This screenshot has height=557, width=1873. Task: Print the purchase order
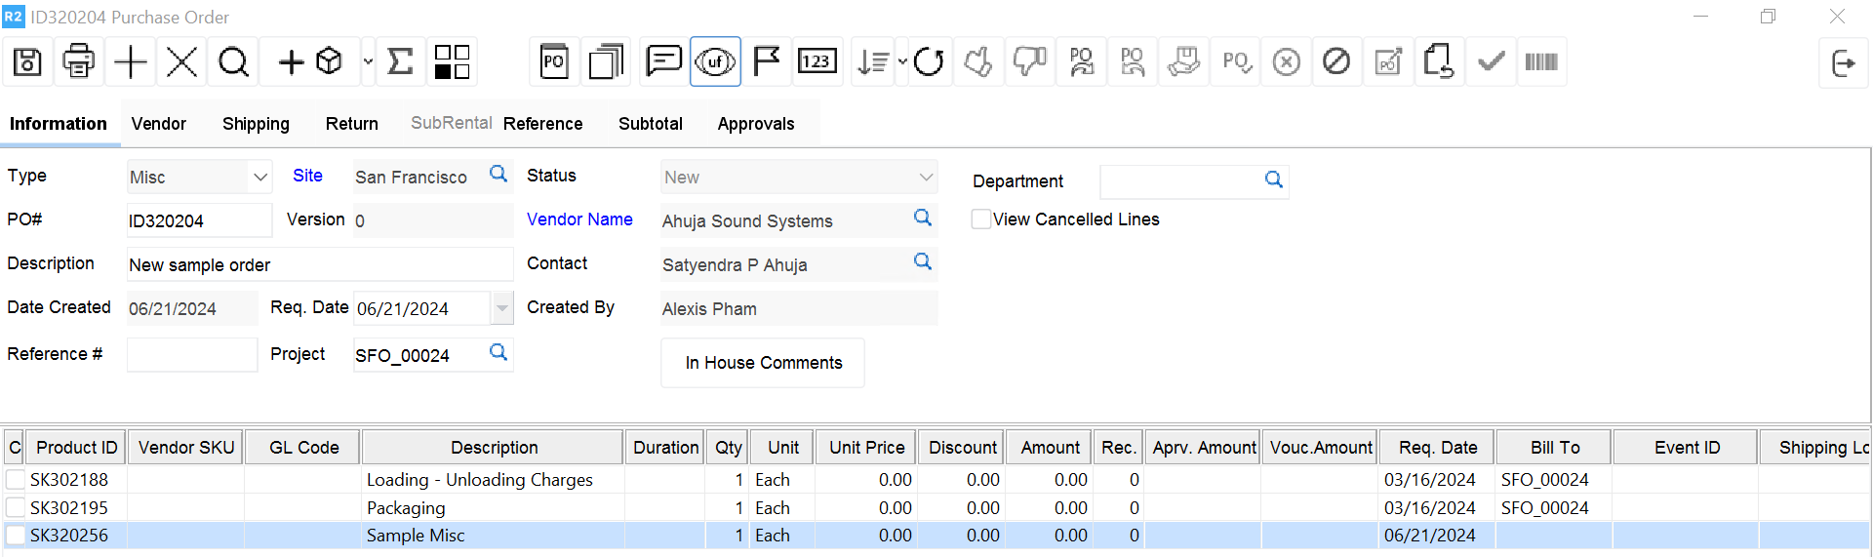pyautogui.click(x=79, y=62)
